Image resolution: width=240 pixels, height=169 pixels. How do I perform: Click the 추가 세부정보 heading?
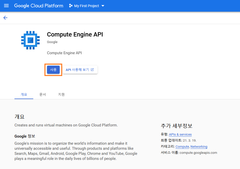pyautogui.click(x=177, y=126)
